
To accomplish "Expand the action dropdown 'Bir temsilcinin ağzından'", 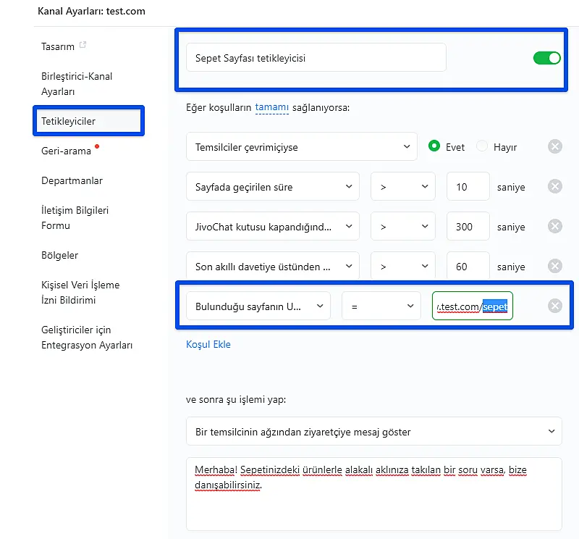I will [373, 432].
